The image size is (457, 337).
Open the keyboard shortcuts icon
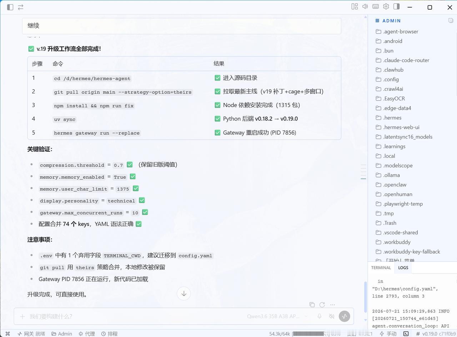pyautogui.click(x=376, y=6)
